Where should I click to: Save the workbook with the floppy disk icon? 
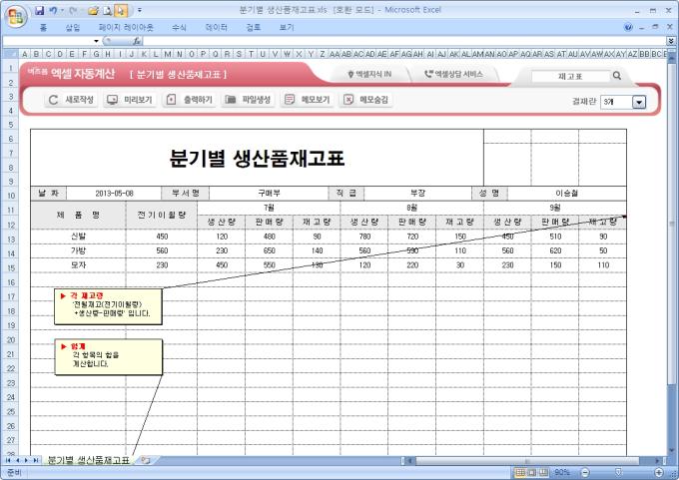pyautogui.click(x=39, y=10)
